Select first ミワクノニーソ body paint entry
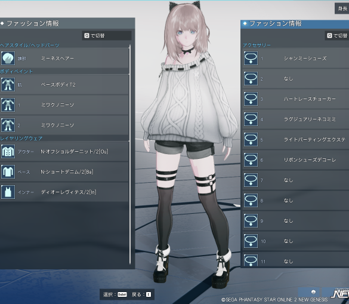 coord(64,105)
